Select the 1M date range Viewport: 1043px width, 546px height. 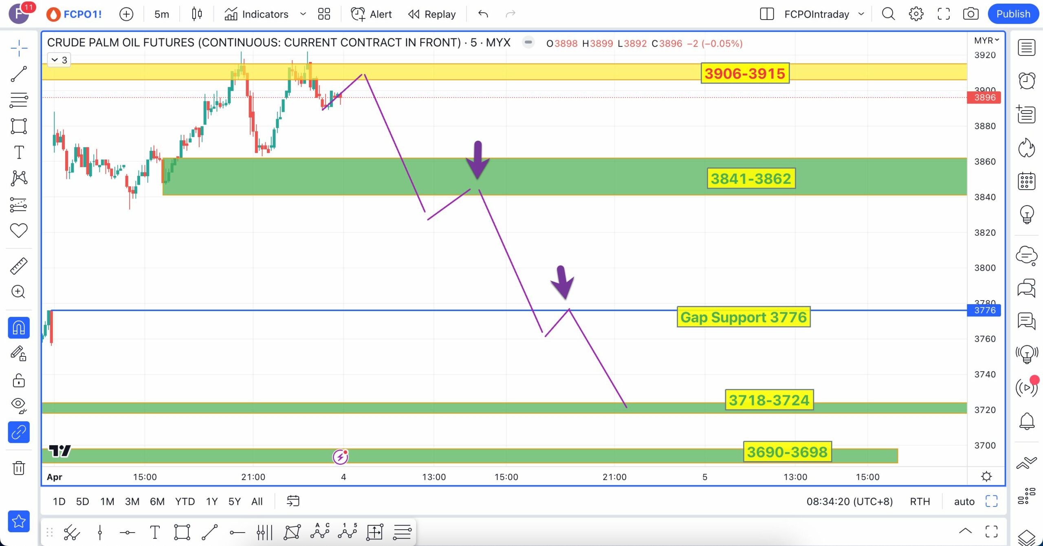click(x=107, y=502)
